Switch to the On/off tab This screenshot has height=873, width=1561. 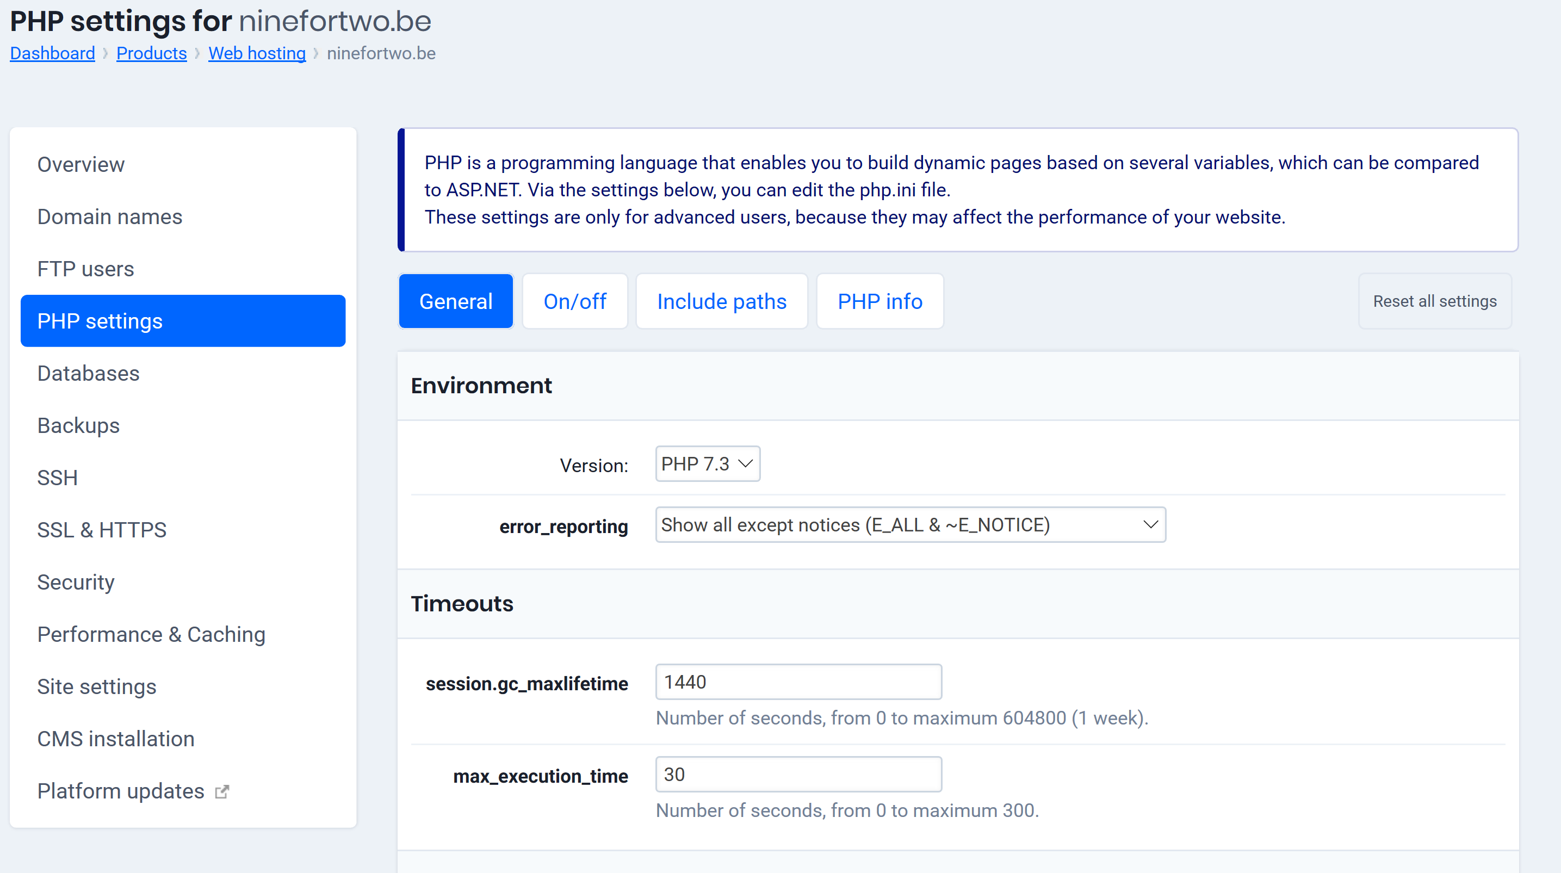click(x=574, y=301)
